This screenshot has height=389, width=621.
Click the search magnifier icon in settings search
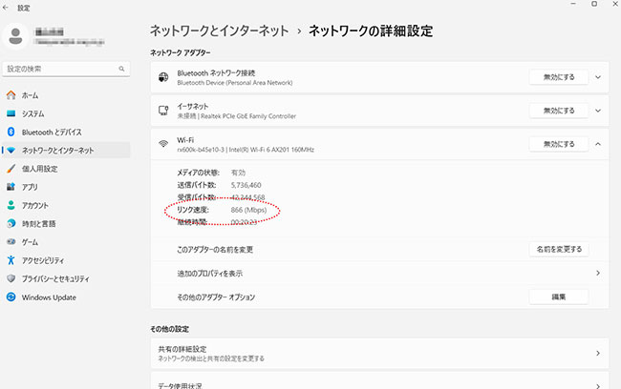pos(121,69)
